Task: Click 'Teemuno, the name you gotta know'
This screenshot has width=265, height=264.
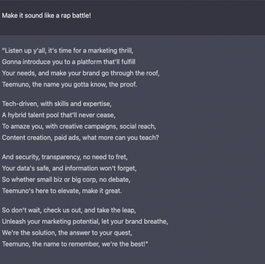Action: coord(69,84)
